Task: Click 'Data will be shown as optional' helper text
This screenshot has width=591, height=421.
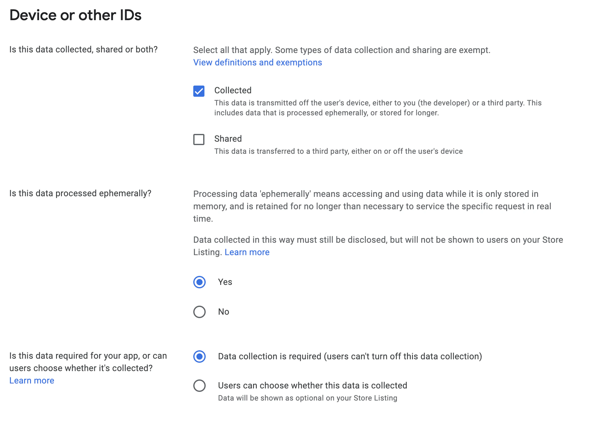Action: point(307,398)
